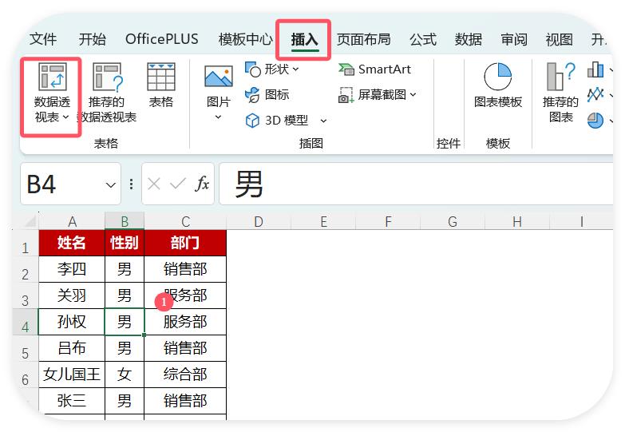
Task: Open the 公式 tab
Action: 423,39
